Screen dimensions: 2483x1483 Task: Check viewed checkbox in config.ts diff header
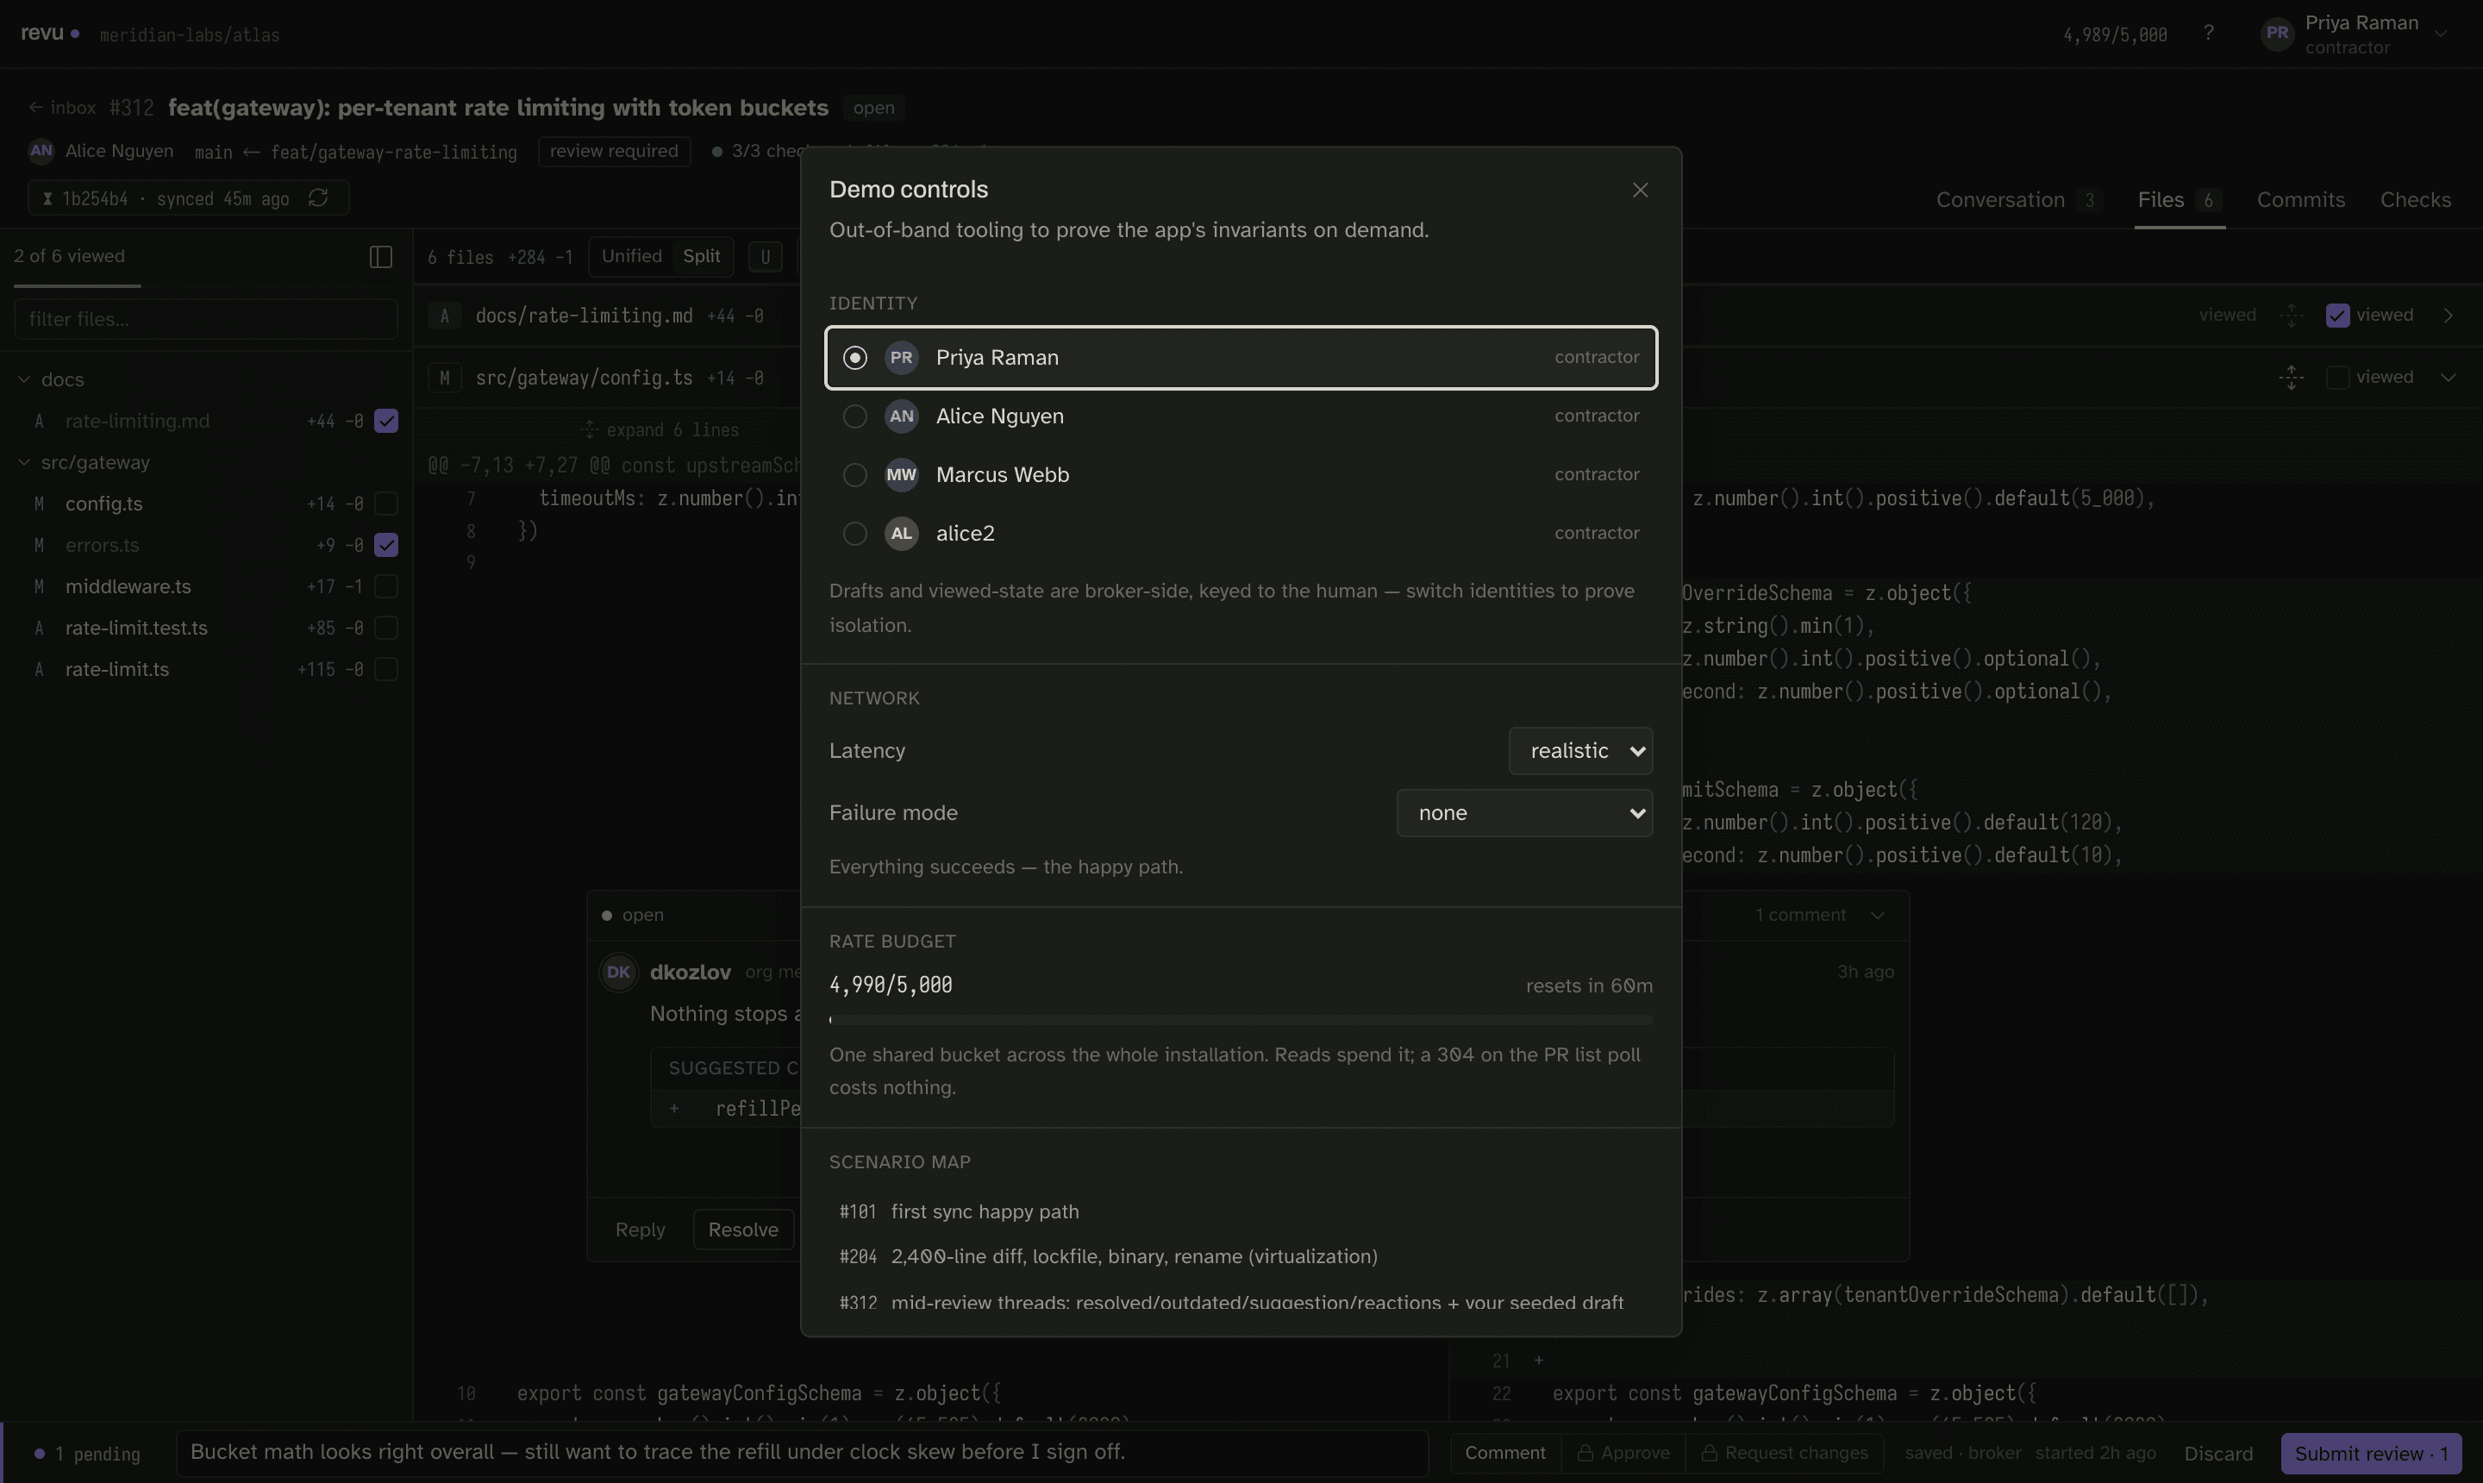[2337, 378]
